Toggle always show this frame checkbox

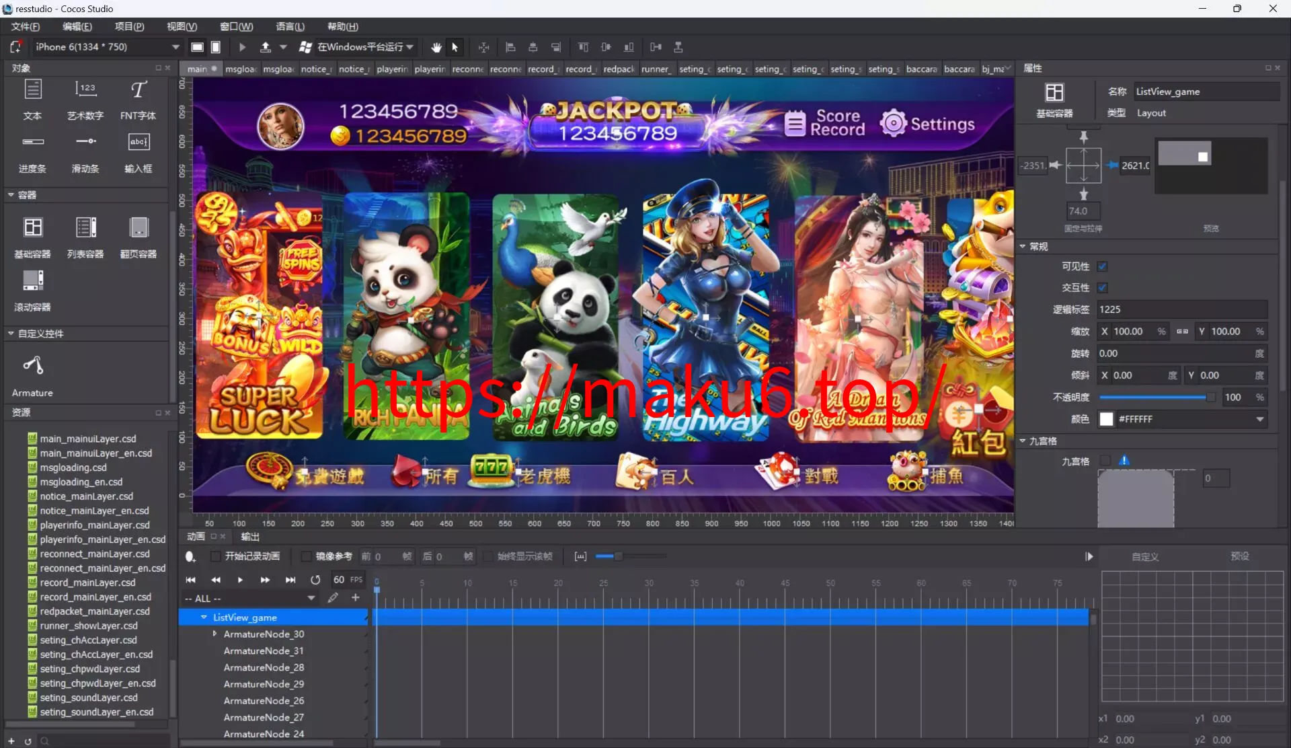pyautogui.click(x=489, y=556)
